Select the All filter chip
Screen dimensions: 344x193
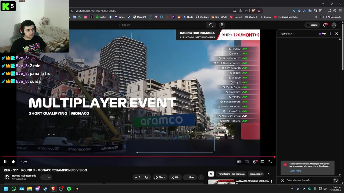(211, 174)
